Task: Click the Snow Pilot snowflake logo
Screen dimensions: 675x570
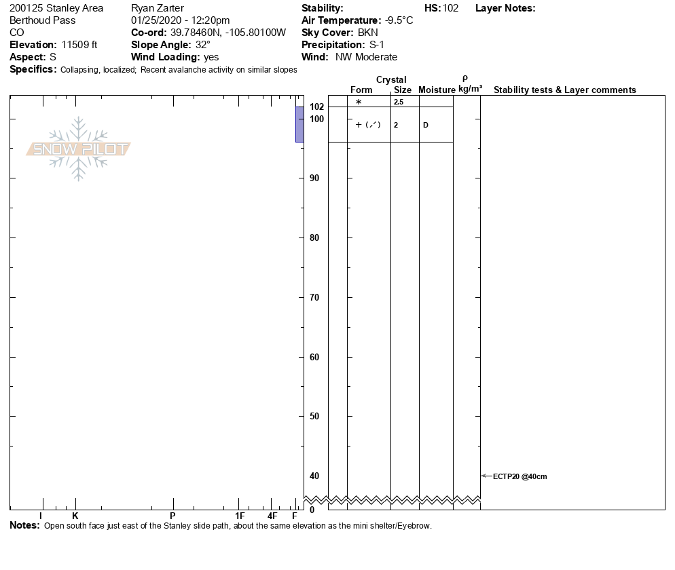Action: tap(79, 149)
